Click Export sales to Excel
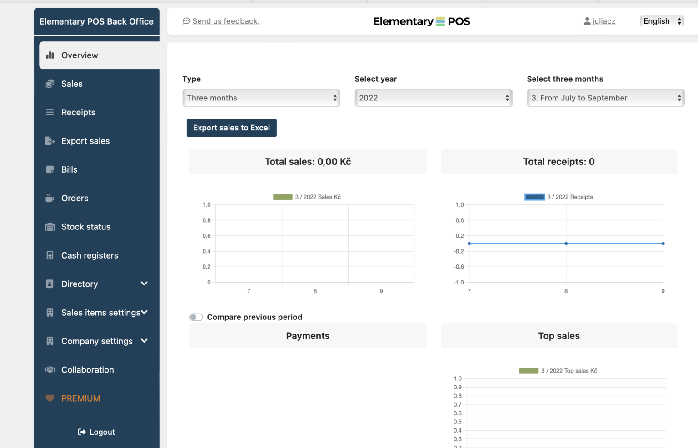 pyautogui.click(x=231, y=128)
